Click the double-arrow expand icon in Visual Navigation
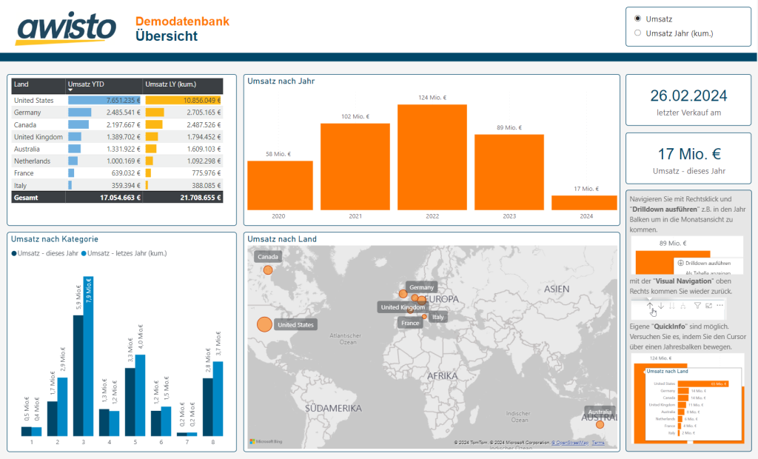Screen dimensions: 758x459 tap(672, 305)
